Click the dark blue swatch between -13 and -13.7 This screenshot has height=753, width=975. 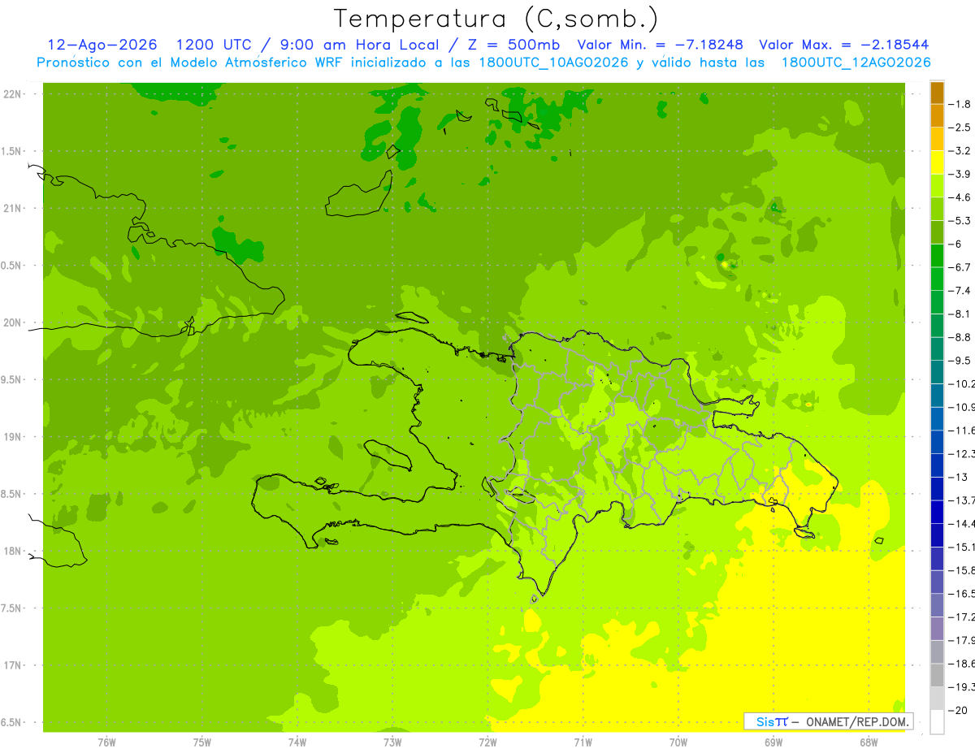[937, 488]
